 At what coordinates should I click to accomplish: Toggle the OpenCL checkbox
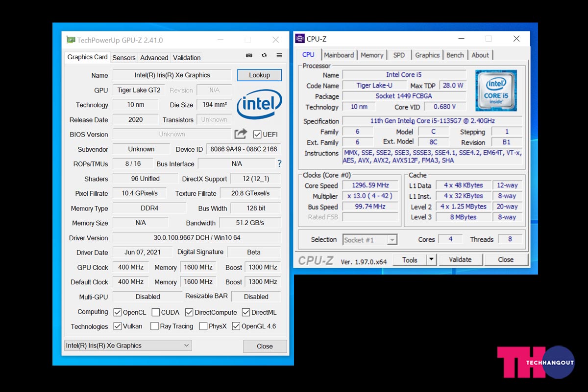tap(118, 312)
